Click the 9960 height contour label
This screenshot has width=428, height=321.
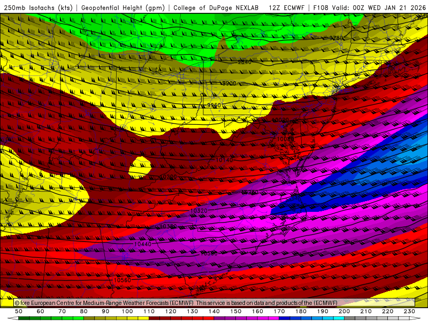pos(213,105)
